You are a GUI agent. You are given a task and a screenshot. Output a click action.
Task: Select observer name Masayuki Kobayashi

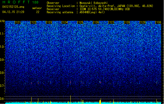pos(94,3)
